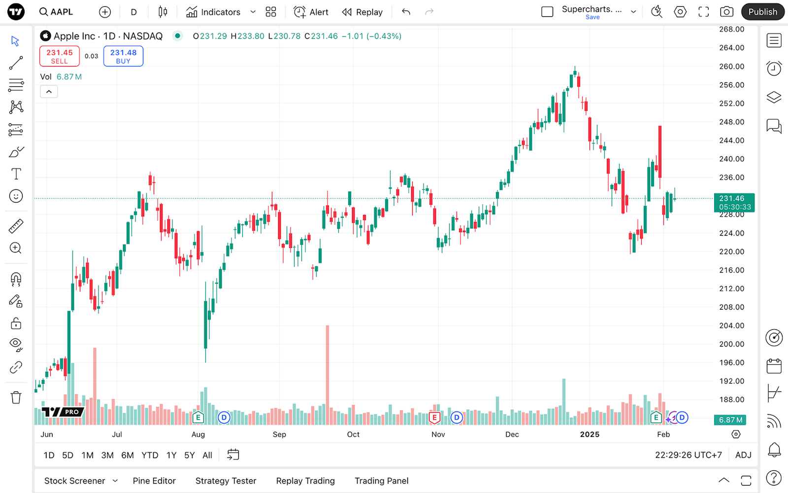Open the Measure tool
This screenshot has height=493, width=788.
point(16,226)
